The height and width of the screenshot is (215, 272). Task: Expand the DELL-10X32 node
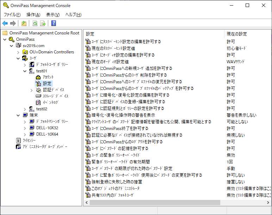(x=25, y=128)
